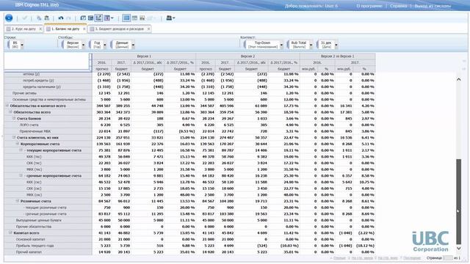Open the Данные columns dimension dropdown
470x264 pixels.
pyautogui.click(x=133, y=45)
